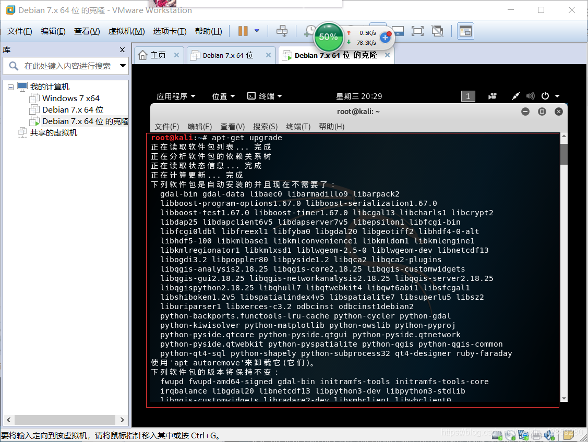Click workspace indicator 1 in Kali bar
This screenshot has width=588, height=442.
click(x=468, y=96)
